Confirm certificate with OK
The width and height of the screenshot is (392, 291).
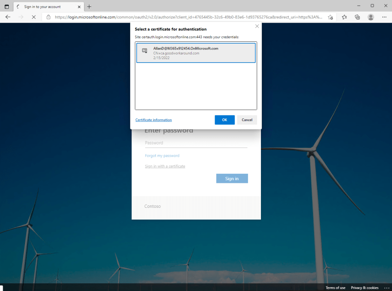point(225,120)
